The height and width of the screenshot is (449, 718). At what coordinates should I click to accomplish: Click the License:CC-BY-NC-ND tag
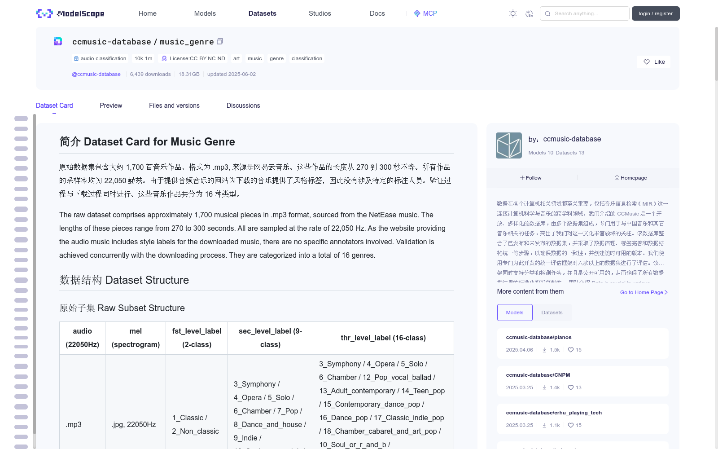click(193, 58)
